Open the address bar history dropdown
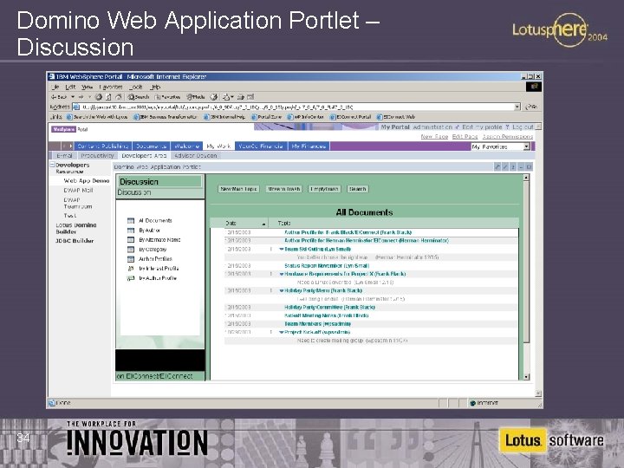 click(x=517, y=107)
